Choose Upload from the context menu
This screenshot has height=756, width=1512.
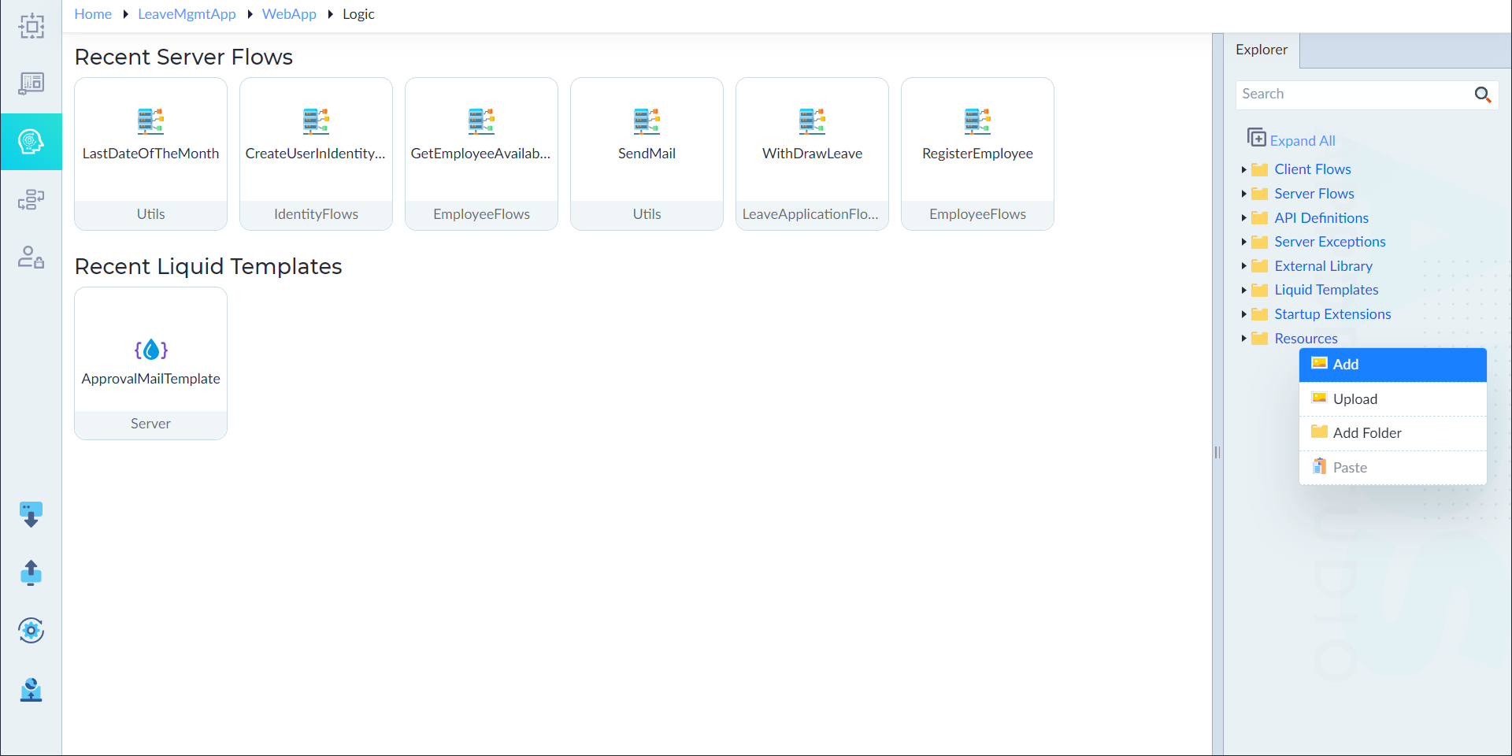click(1392, 399)
